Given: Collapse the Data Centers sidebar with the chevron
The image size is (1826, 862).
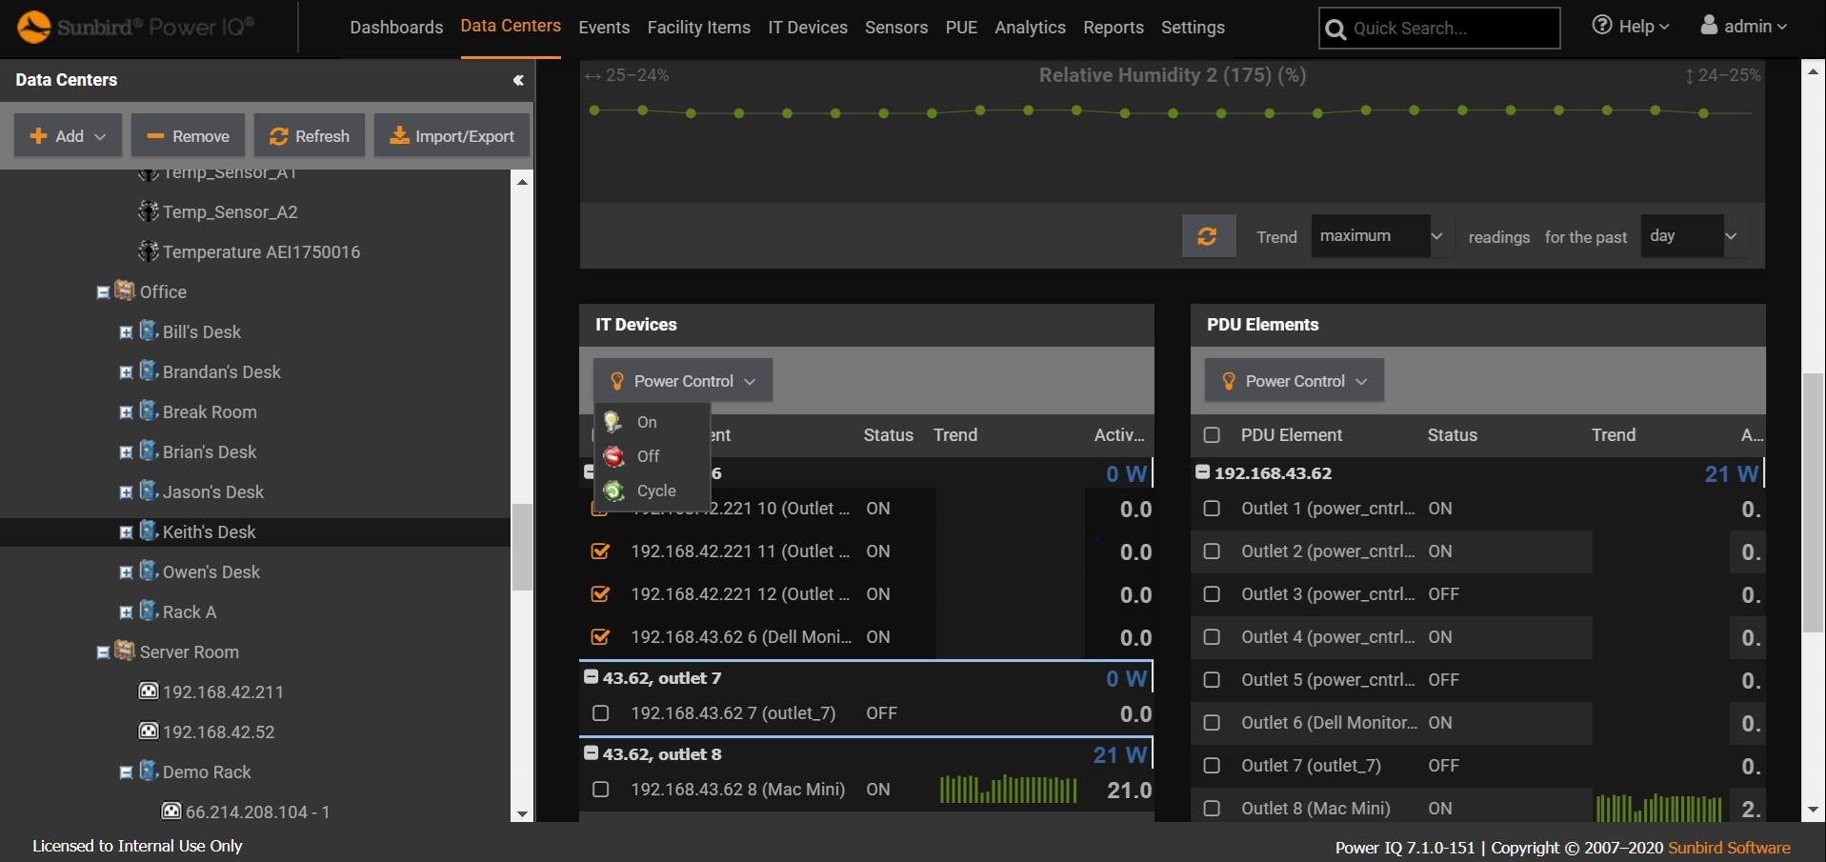Looking at the screenshot, I should click(x=518, y=80).
